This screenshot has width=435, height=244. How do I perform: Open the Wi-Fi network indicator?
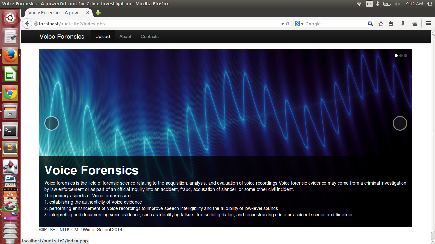click(359, 4)
